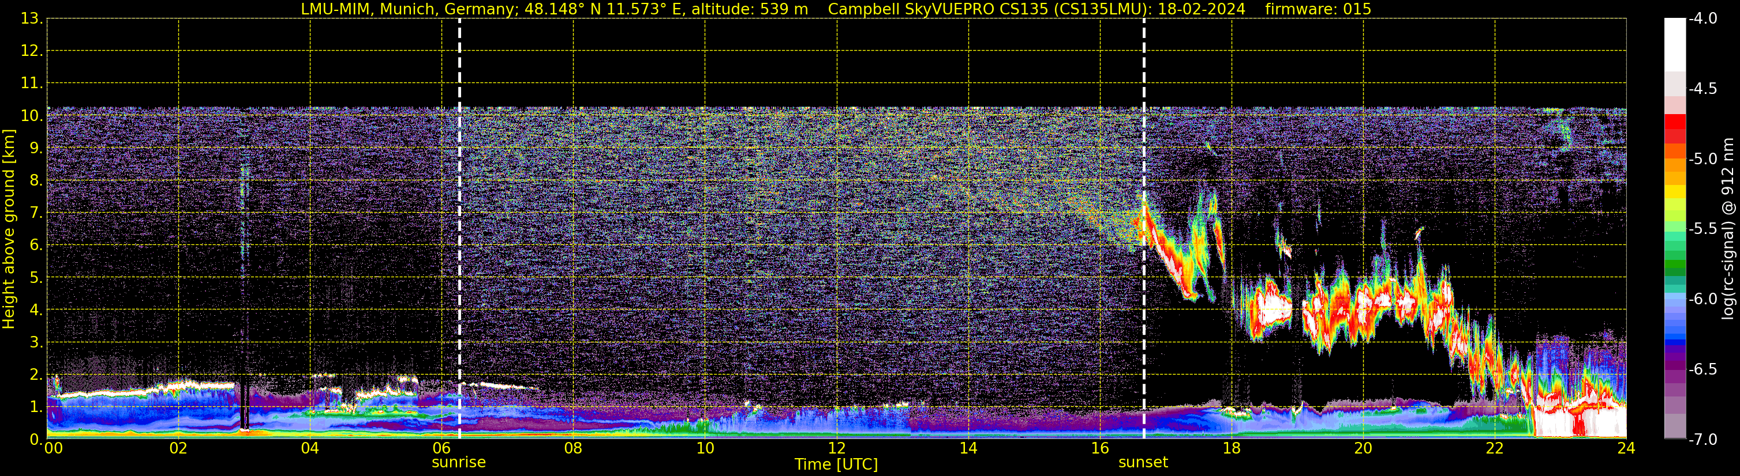This screenshot has height=476, width=1740.
Task: Click the height axis tick '6.'
Action: [35, 245]
